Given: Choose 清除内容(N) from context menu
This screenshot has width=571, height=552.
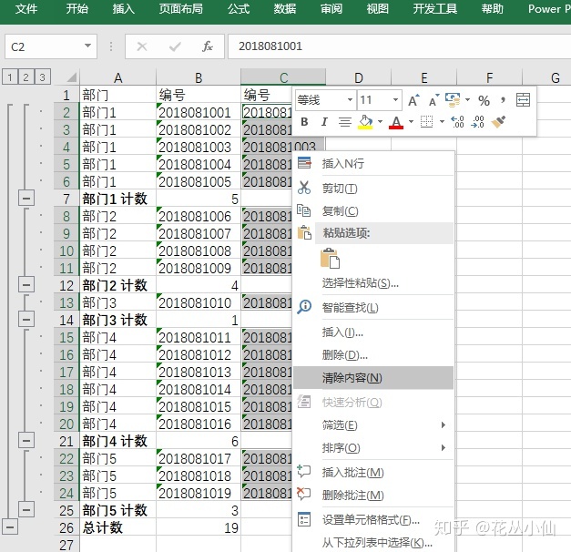Looking at the screenshot, I should [x=373, y=378].
